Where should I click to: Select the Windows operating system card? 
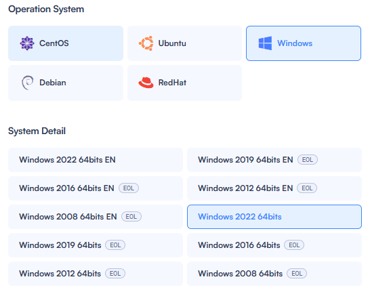coord(304,43)
